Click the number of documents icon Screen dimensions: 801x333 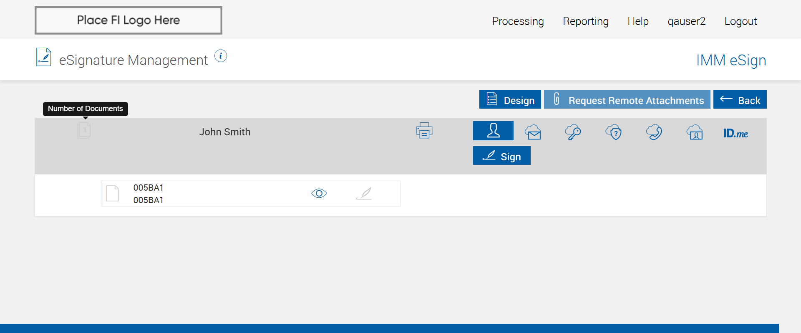coord(84,131)
